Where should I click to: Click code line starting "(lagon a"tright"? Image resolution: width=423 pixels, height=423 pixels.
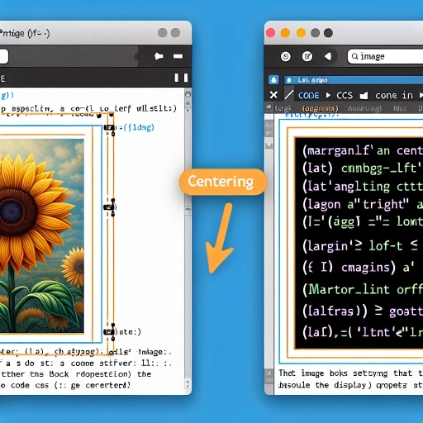[x=363, y=204]
